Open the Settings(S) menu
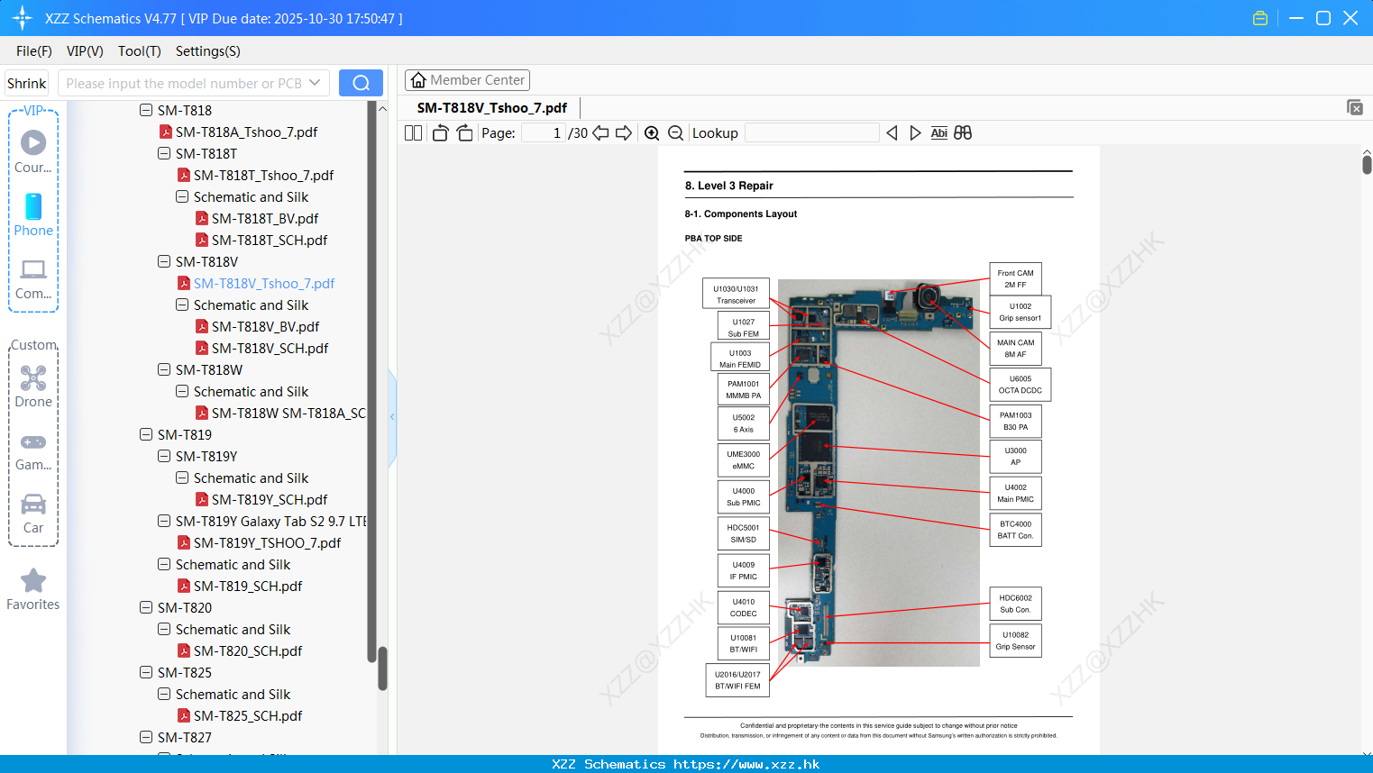The image size is (1373, 773). tap(208, 51)
